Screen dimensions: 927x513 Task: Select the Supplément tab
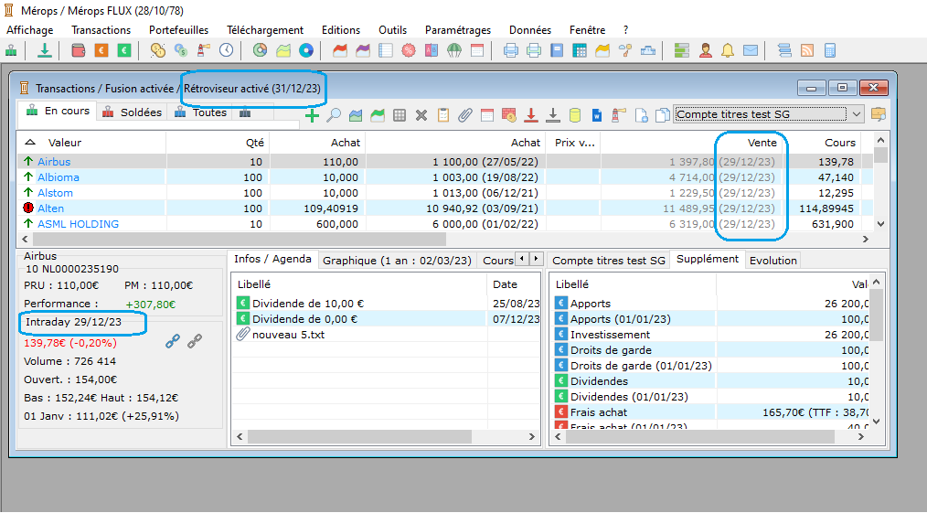[707, 259]
